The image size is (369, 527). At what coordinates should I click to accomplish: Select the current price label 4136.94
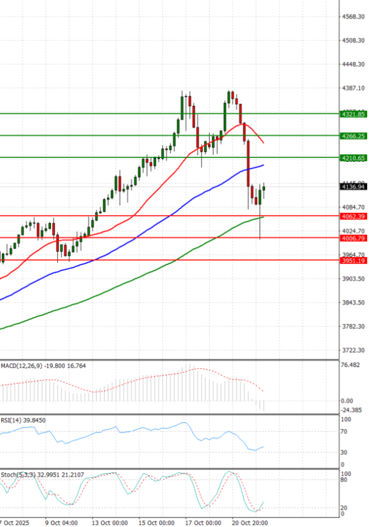click(353, 186)
